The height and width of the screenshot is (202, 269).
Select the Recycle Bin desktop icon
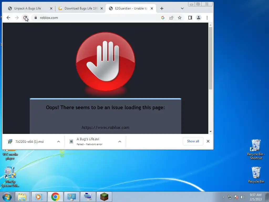[x=256, y=175]
